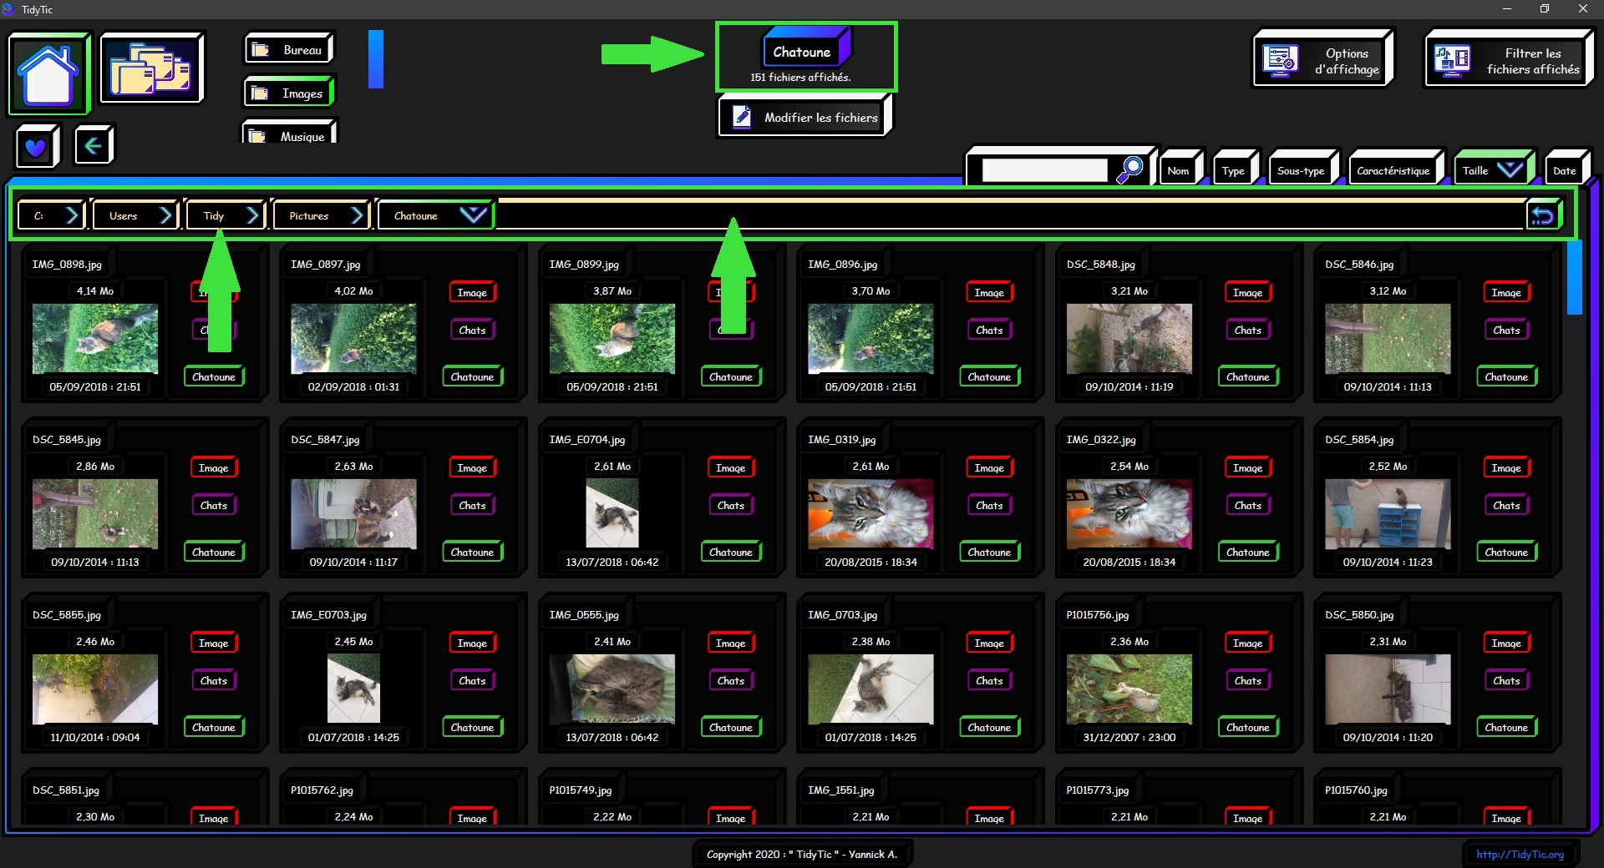Click Image tag on IMG_0897.jpg
Screen dimensions: 1604x868
coord(472,292)
